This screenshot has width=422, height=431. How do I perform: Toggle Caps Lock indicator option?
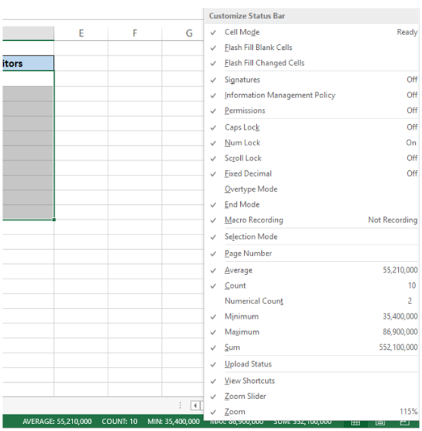tap(312, 127)
